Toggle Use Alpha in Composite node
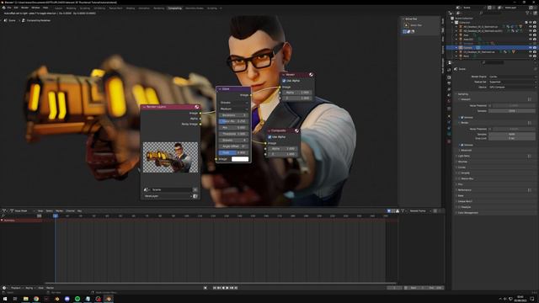Image resolution: width=539 pixels, height=303 pixels. coord(269,137)
